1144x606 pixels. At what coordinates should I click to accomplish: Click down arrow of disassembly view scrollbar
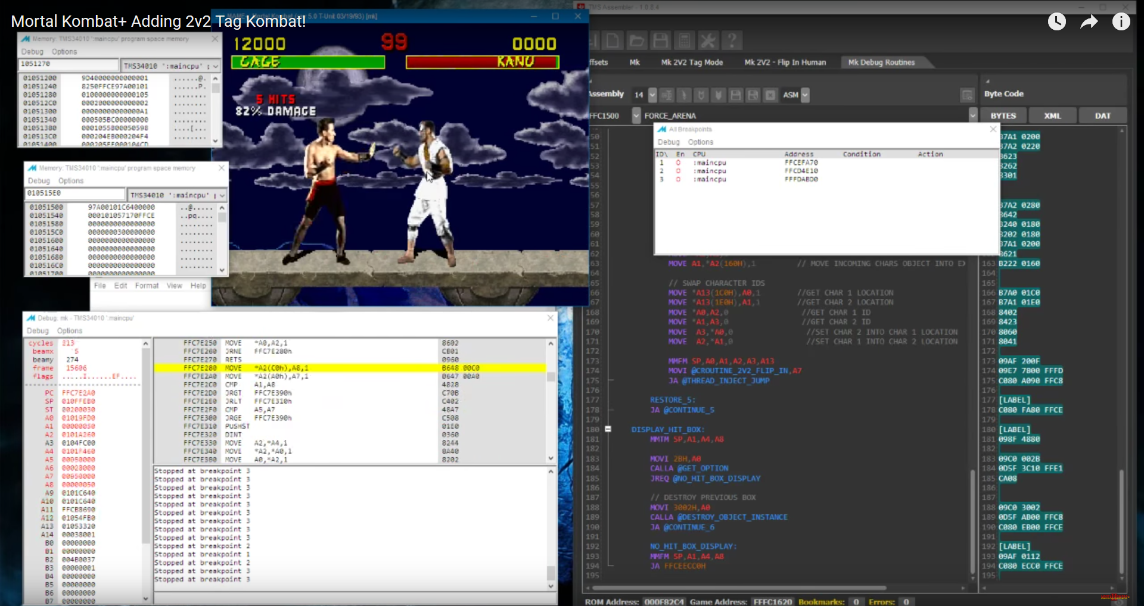point(551,459)
